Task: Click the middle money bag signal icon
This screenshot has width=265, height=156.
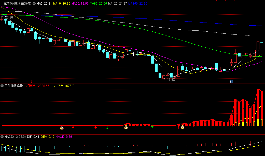Action: click(x=126, y=127)
